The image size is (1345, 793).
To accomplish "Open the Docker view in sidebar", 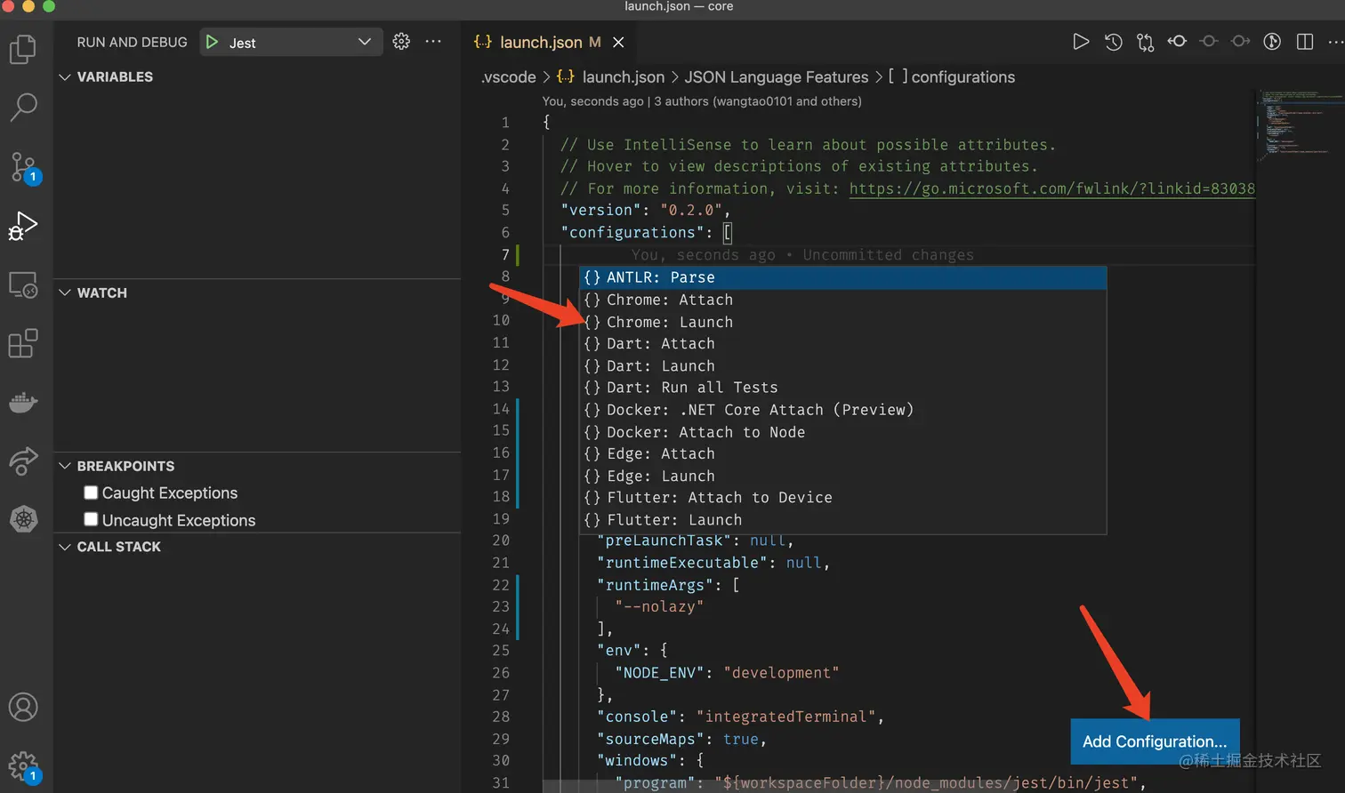I will click(23, 403).
